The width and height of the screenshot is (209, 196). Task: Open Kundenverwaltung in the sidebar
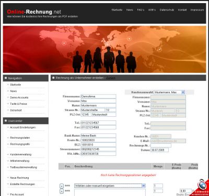(21, 154)
